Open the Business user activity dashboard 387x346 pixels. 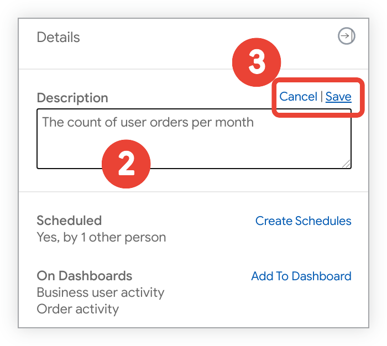(x=101, y=292)
